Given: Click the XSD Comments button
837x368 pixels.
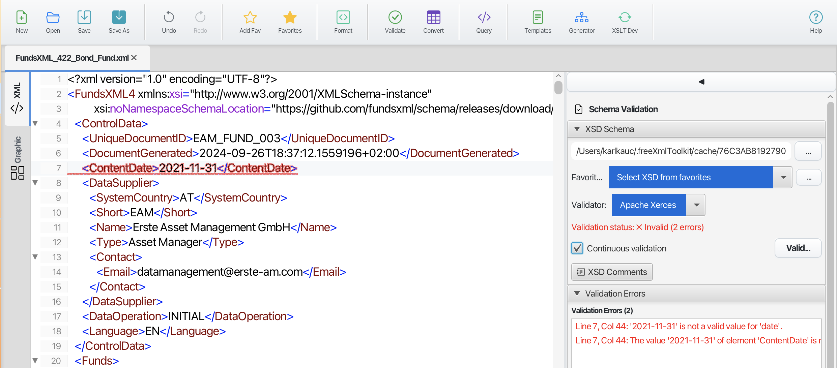Looking at the screenshot, I should [x=612, y=272].
